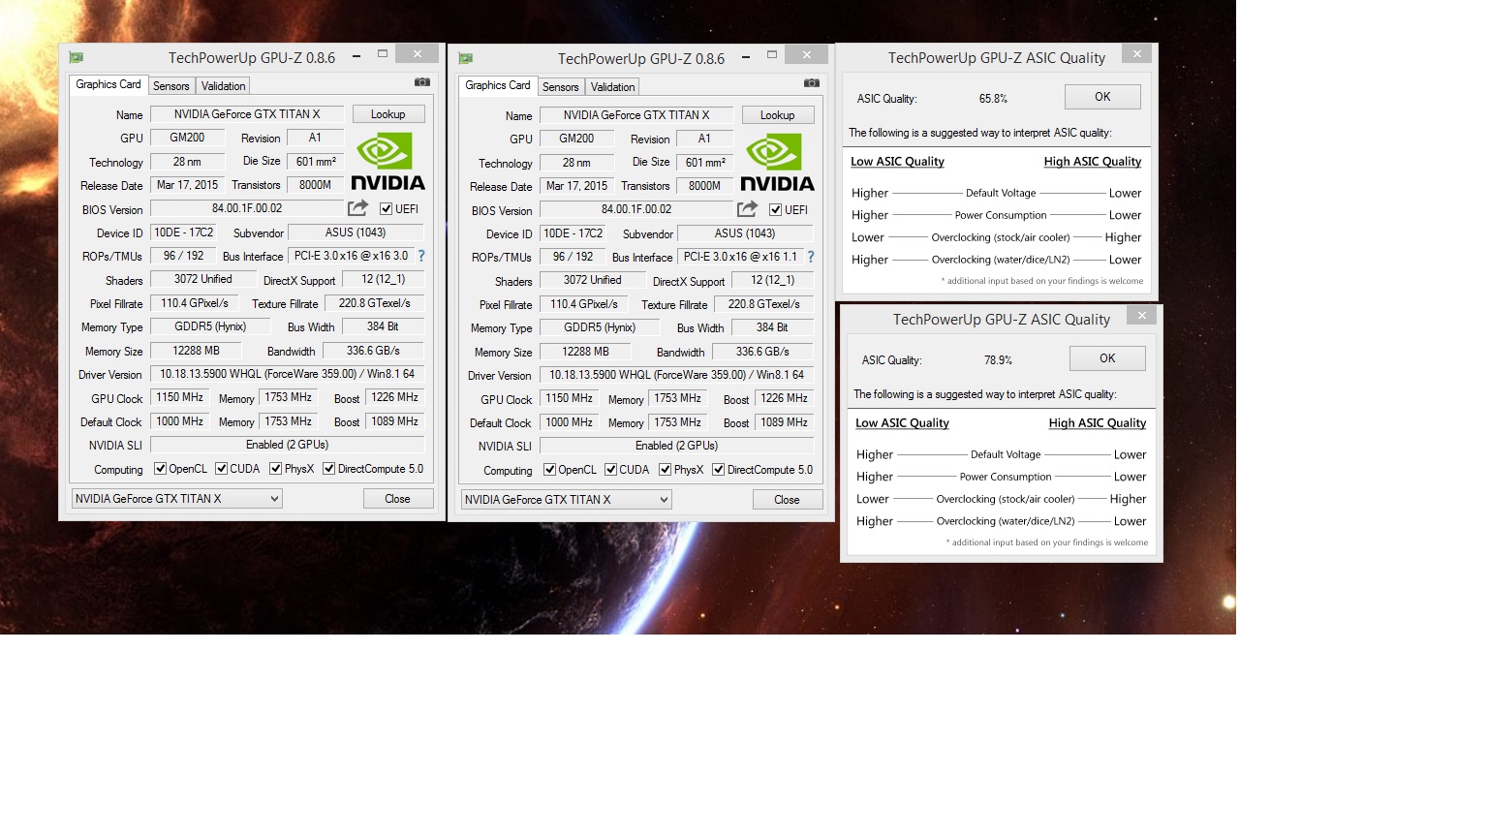The width and height of the screenshot is (1488, 837).
Task: Click the 384 Bit bus width in the right GPU-Z window
Action: [x=773, y=327]
